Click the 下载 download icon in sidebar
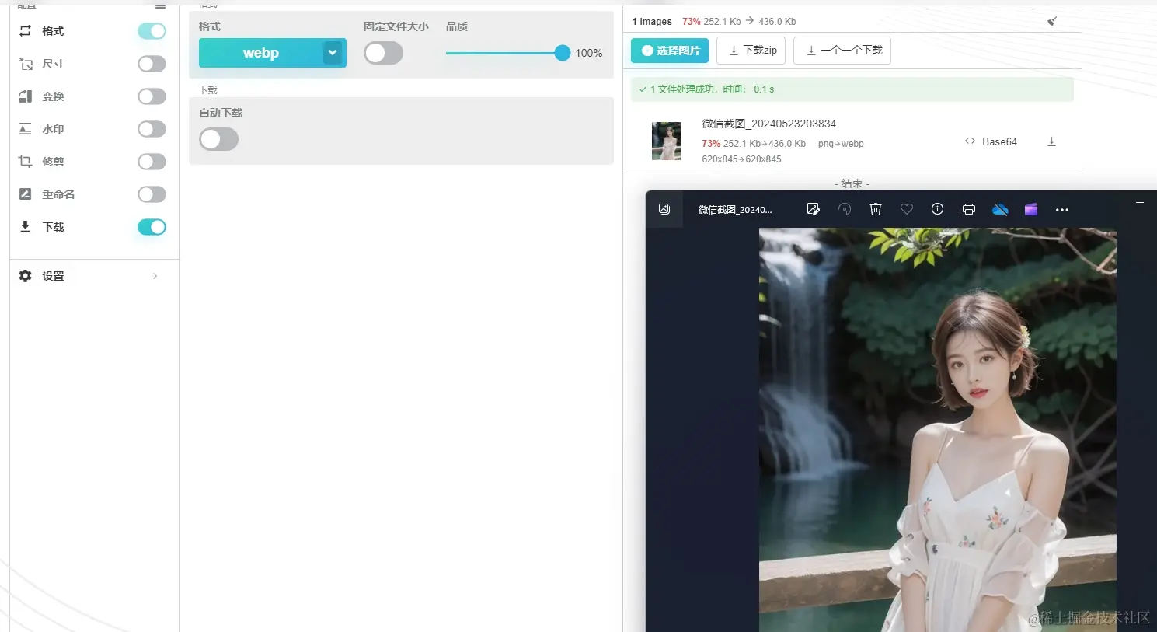 click(25, 226)
